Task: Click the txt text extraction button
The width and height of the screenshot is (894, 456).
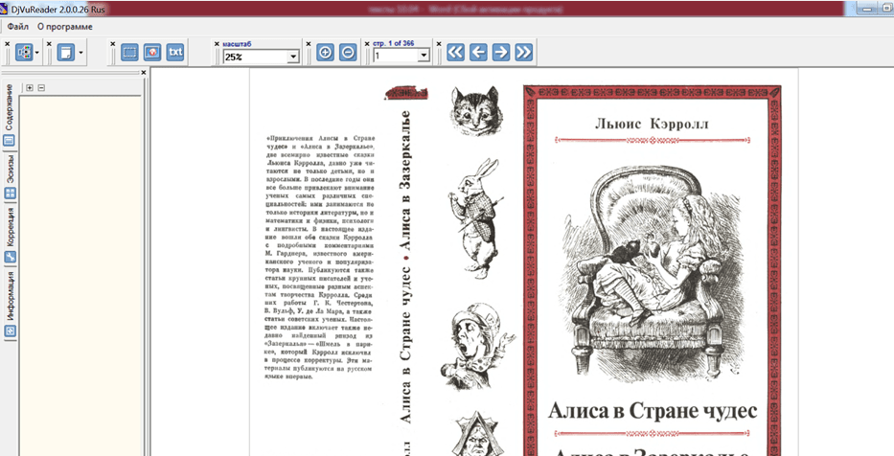Action: pos(174,53)
